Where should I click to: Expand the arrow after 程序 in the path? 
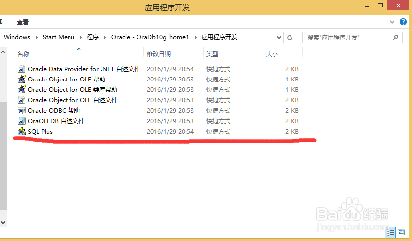click(105, 37)
